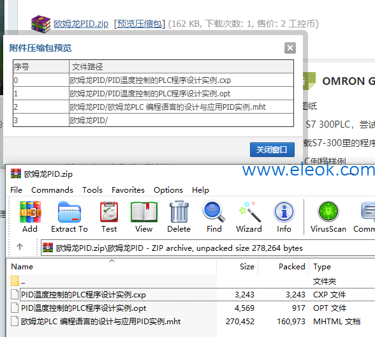Launch the Wizard wand tool
The image size is (375, 337).
249,212
